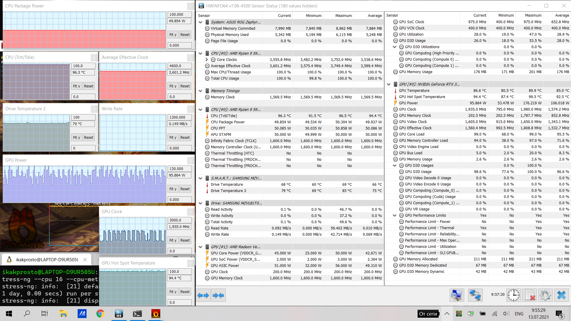Image resolution: width=571 pixels, height=321 pixels.
Task: Collapse first CPU [#0]: AMD Ryzen 9 group
Action: coord(200,53)
